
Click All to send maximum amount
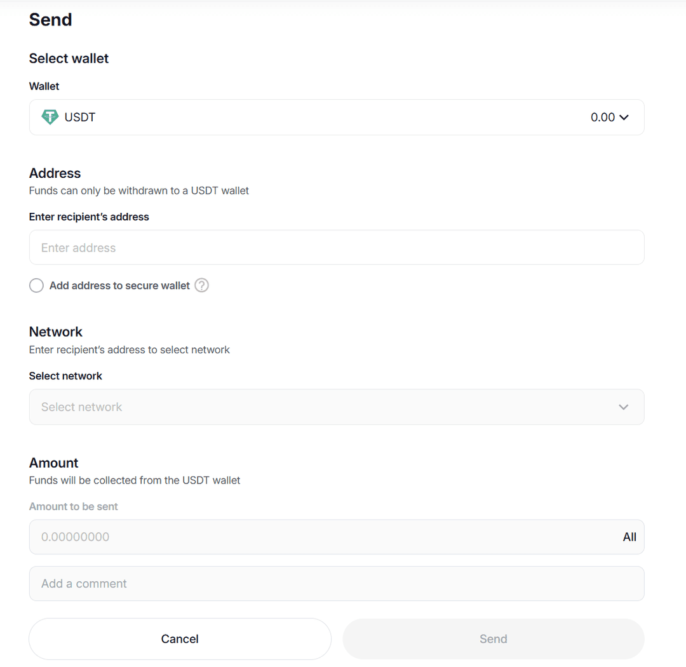(x=629, y=537)
